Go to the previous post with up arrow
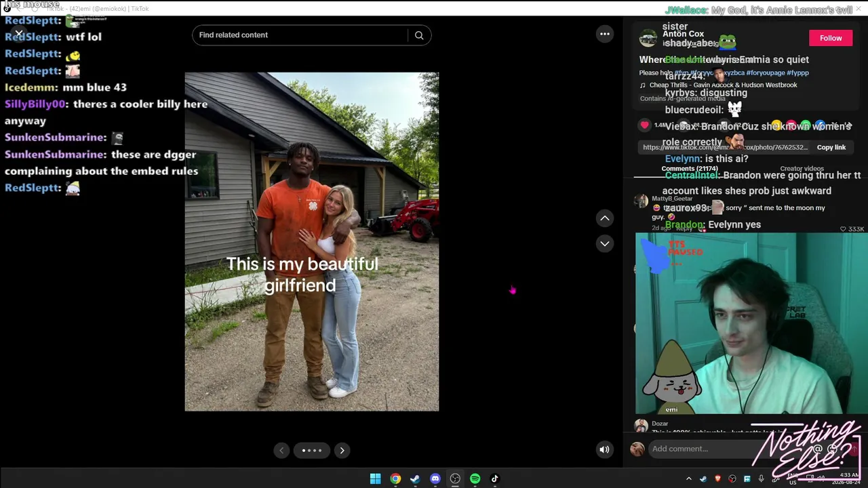This screenshot has height=488, width=868. [x=604, y=218]
